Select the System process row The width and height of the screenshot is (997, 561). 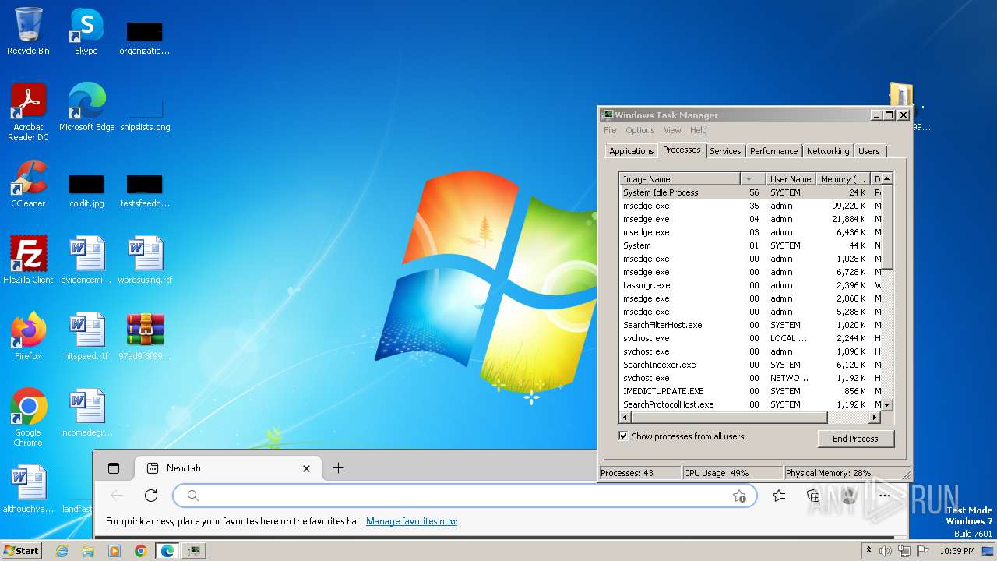pyautogui.click(x=750, y=245)
